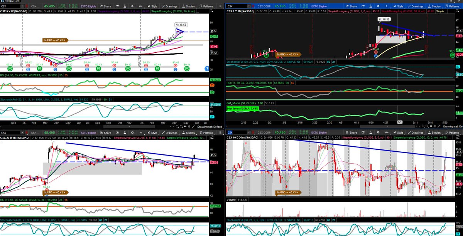
Task: Click the flask icon in 30m chart toolbar
Action: (370, 132)
